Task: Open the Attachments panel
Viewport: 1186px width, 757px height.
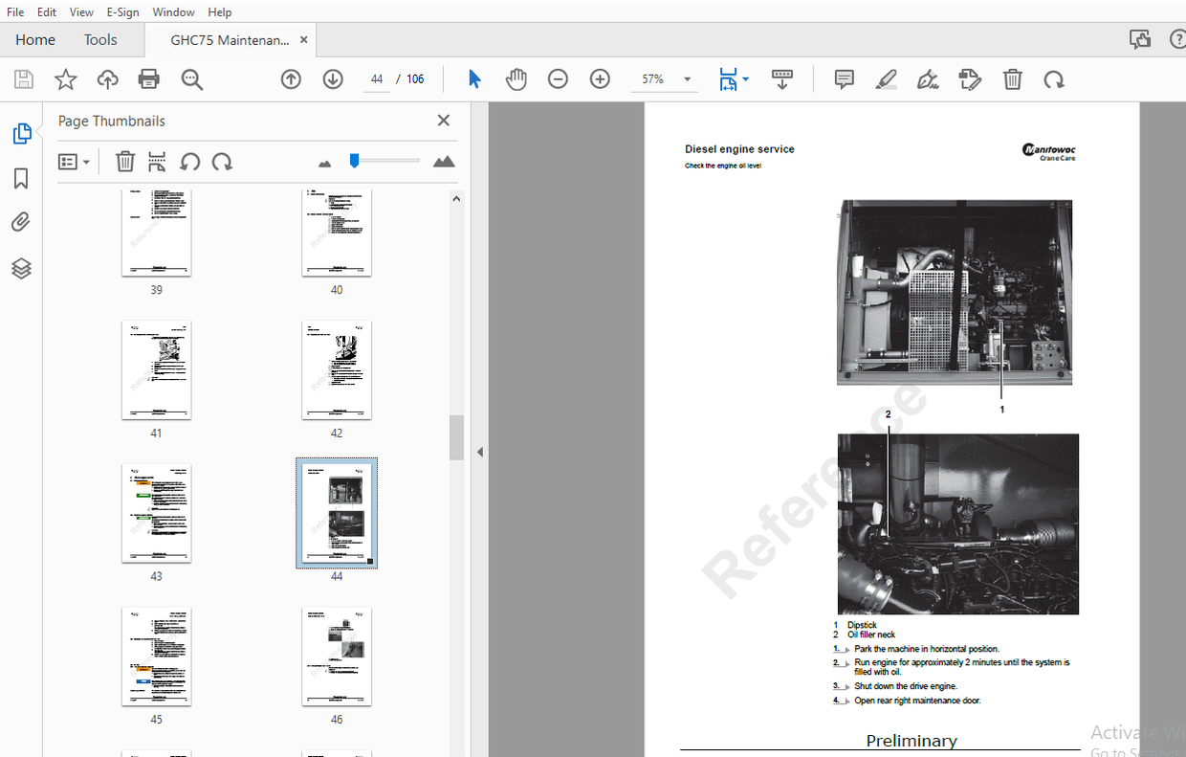Action: click(21, 221)
